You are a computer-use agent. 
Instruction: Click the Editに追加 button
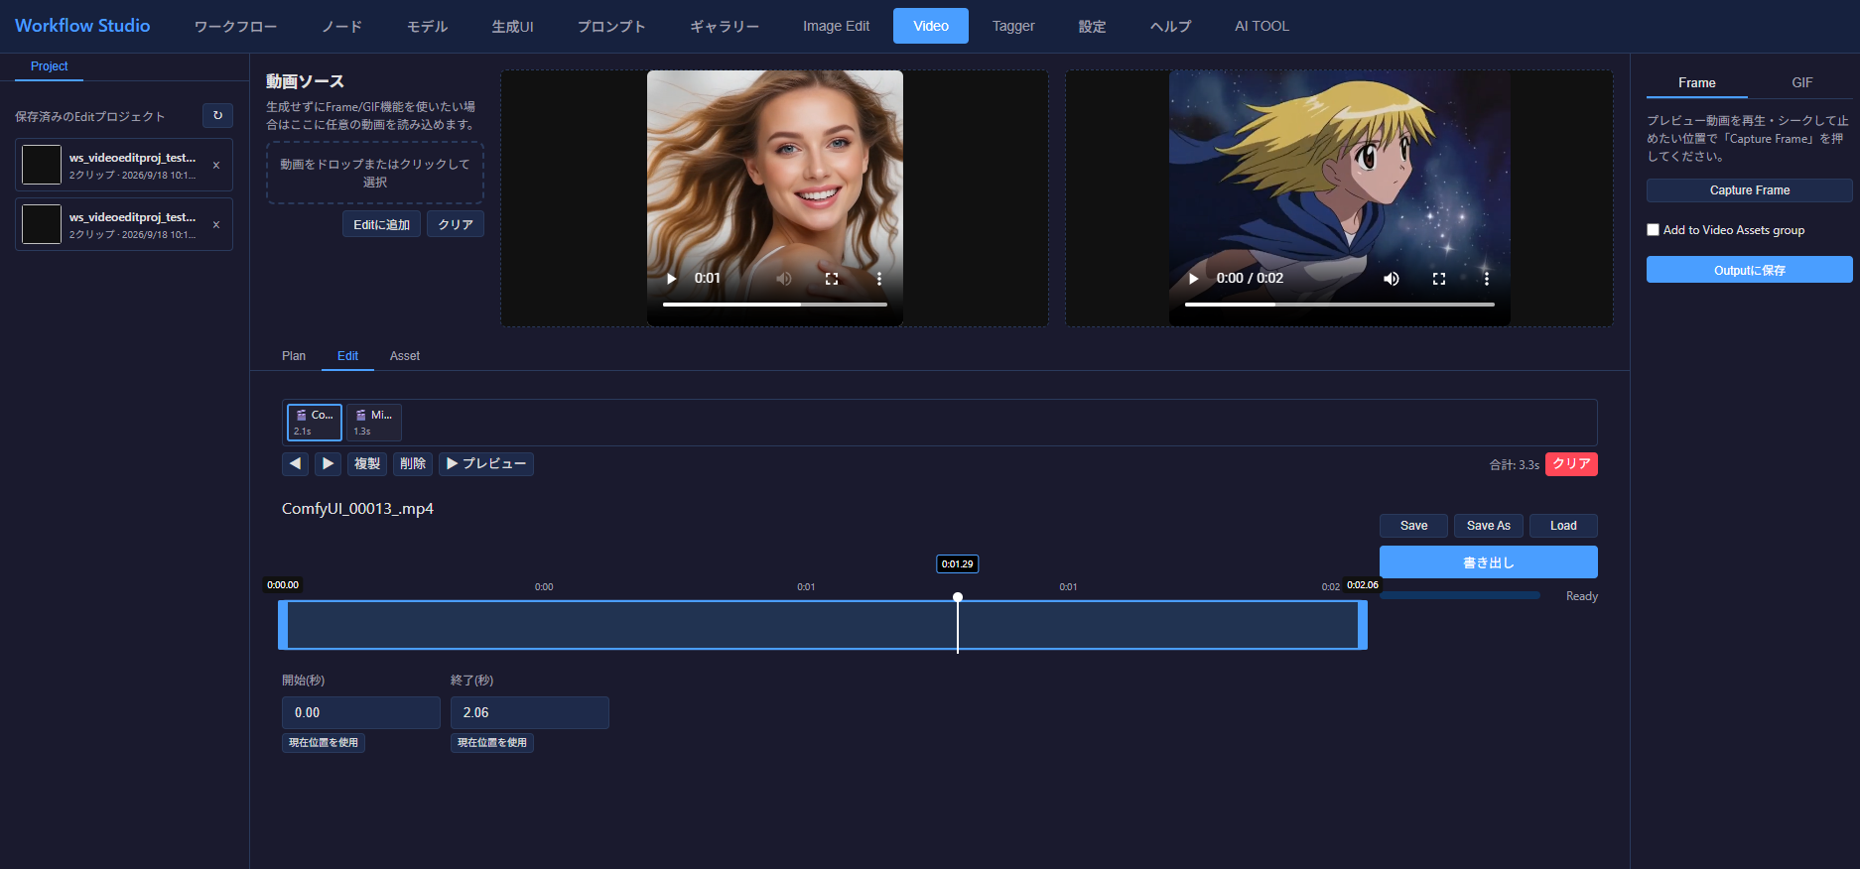coord(381,224)
